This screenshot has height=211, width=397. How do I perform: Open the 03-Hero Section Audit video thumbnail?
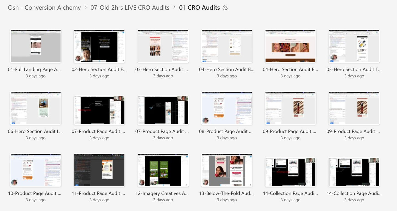point(163,46)
